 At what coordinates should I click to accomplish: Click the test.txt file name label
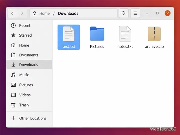point(69,47)
